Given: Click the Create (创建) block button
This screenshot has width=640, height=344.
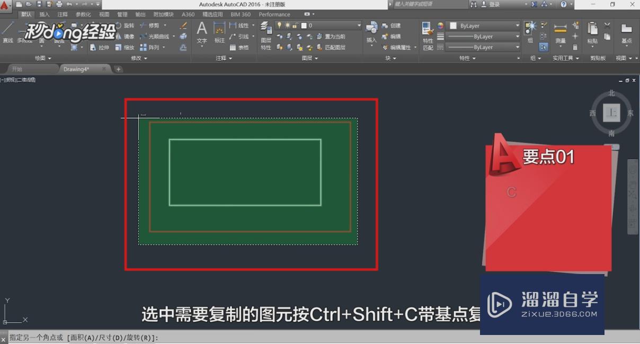Looking at the screenshot, I should (x=393, y=25).
